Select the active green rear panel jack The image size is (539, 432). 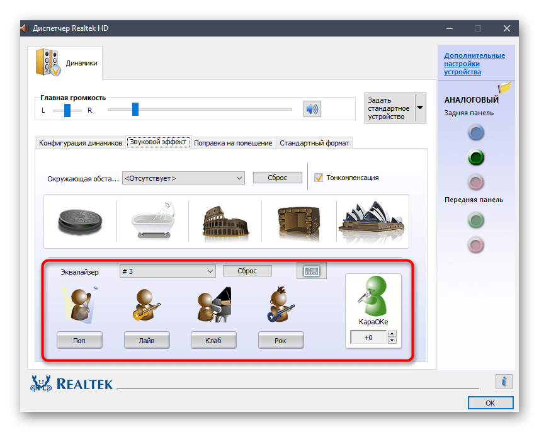tap(477, 157)
